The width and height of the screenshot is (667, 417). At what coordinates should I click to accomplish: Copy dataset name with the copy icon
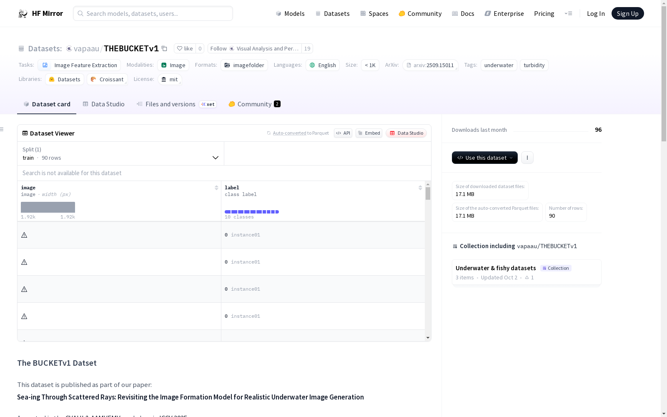164,48
